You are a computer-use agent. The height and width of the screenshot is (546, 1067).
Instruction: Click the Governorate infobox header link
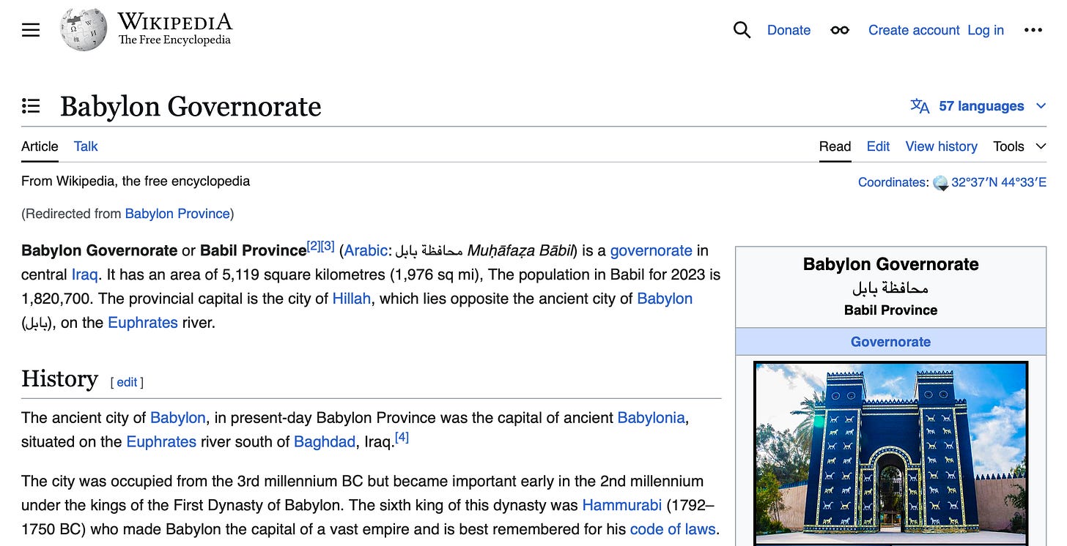tap(890, 342)
